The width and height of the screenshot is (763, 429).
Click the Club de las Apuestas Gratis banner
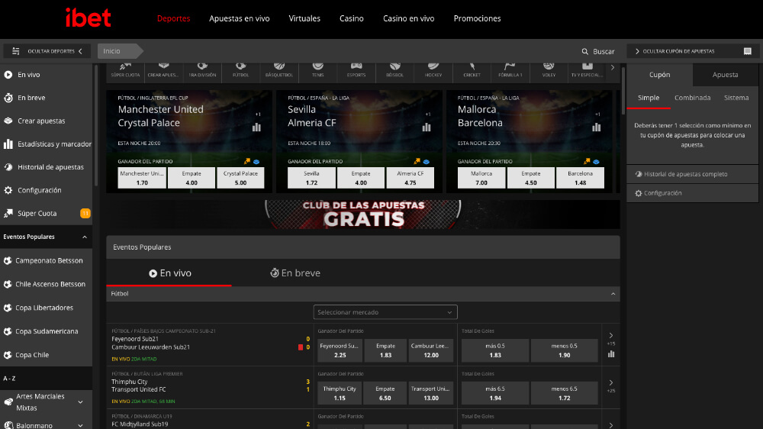363,214
